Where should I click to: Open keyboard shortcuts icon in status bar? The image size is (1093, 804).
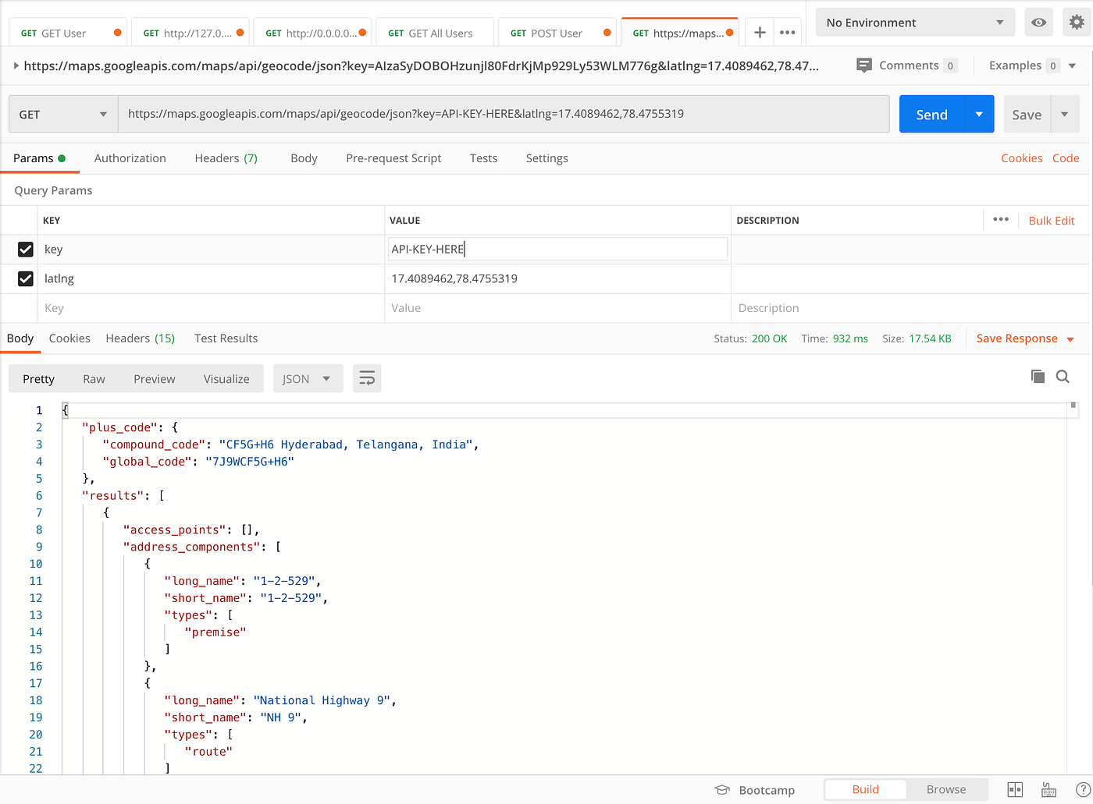1049,790
